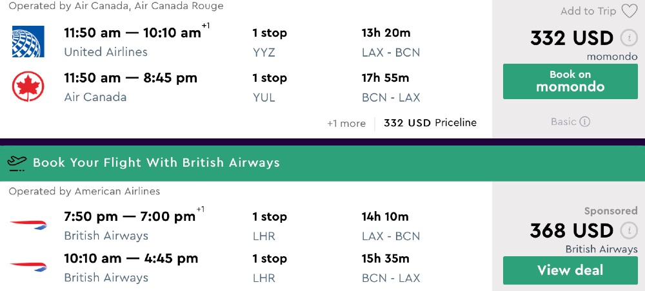645x291 pixels.
Task: Click the United Airlines logo icon
Action: tap(28, 42)
